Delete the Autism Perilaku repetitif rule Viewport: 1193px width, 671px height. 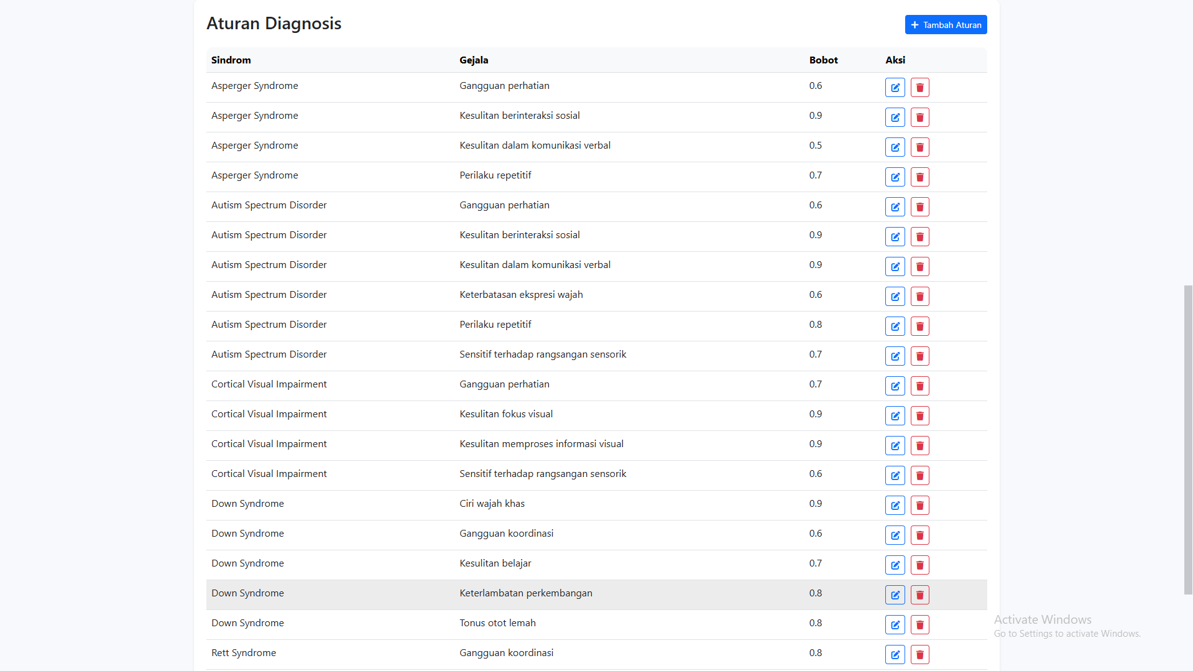(920, 326)
